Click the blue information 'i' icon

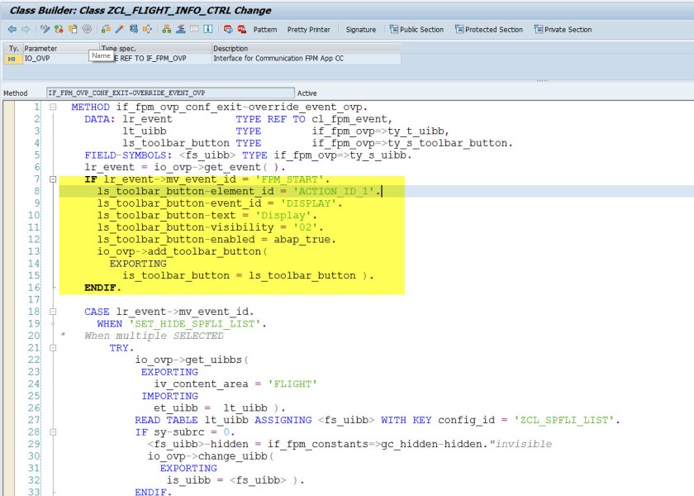coord(210,29)
